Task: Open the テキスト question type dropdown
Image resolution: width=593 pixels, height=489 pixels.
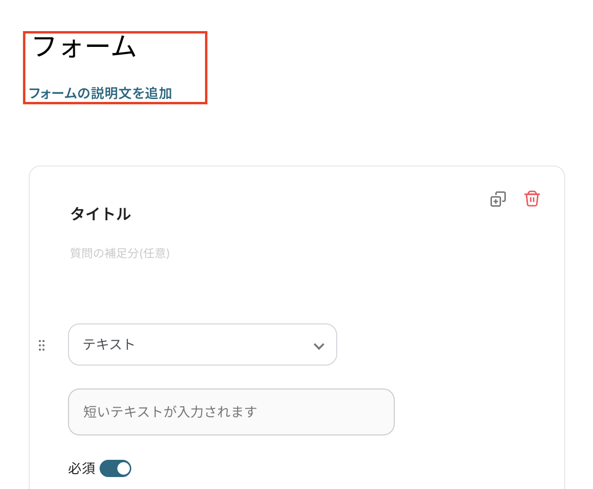Action: pyautogui.click(x=202, y=345)
